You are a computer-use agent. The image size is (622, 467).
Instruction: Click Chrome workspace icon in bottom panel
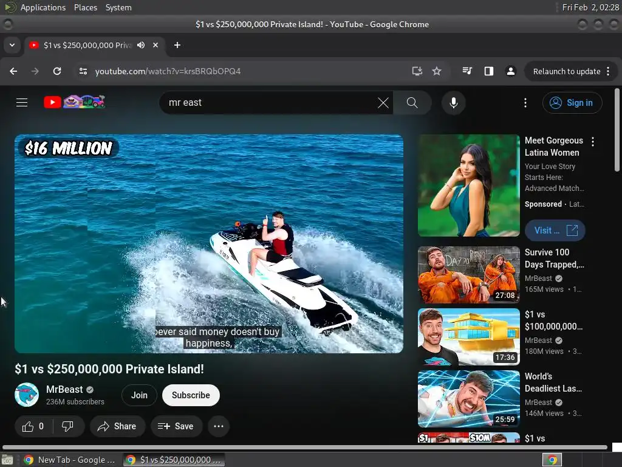552,460
